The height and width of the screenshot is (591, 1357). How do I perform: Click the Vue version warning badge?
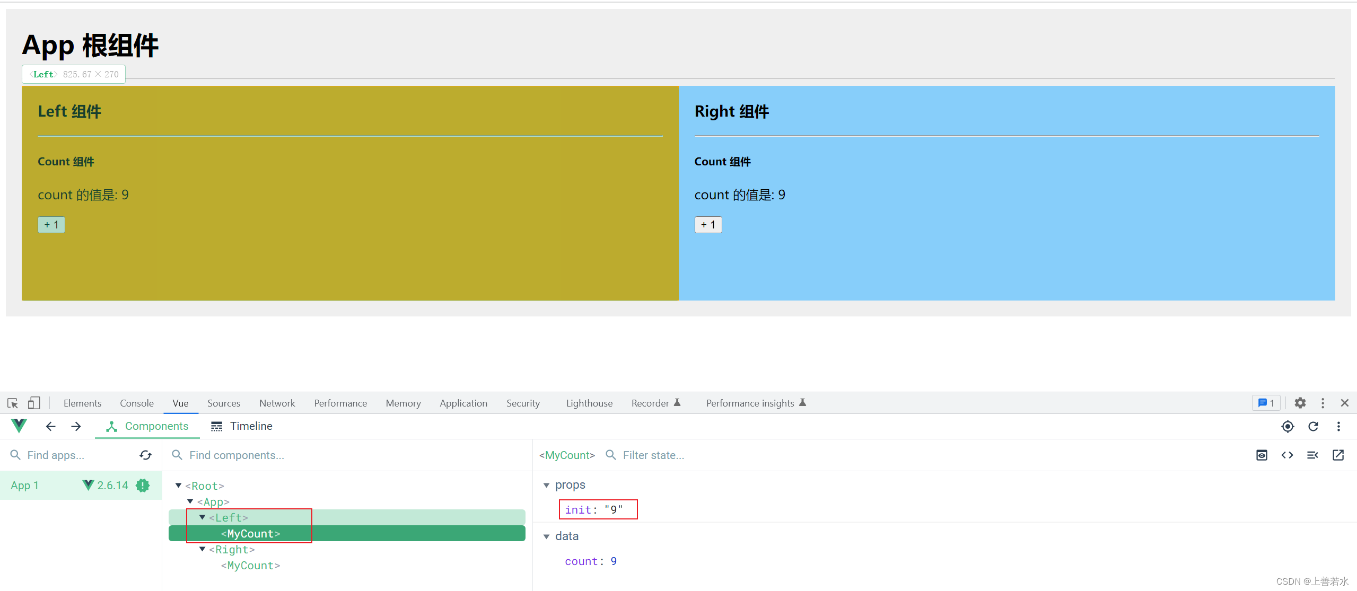pyautogui.click(x=143, y=486)
